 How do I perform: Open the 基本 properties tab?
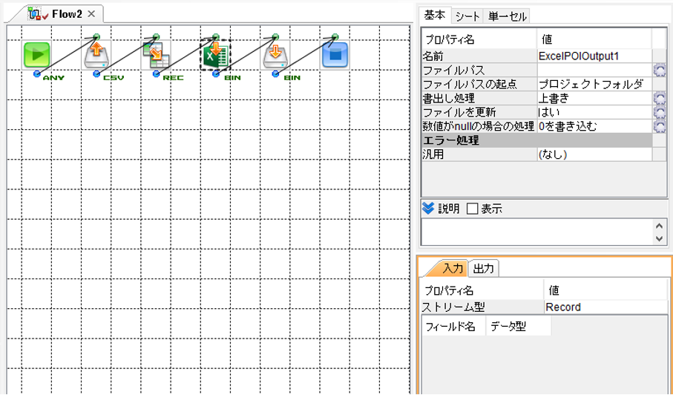point(435,16)
